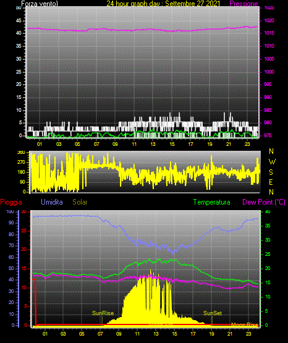
Task: Click the E wind direction label
Action: pos(271,182)
